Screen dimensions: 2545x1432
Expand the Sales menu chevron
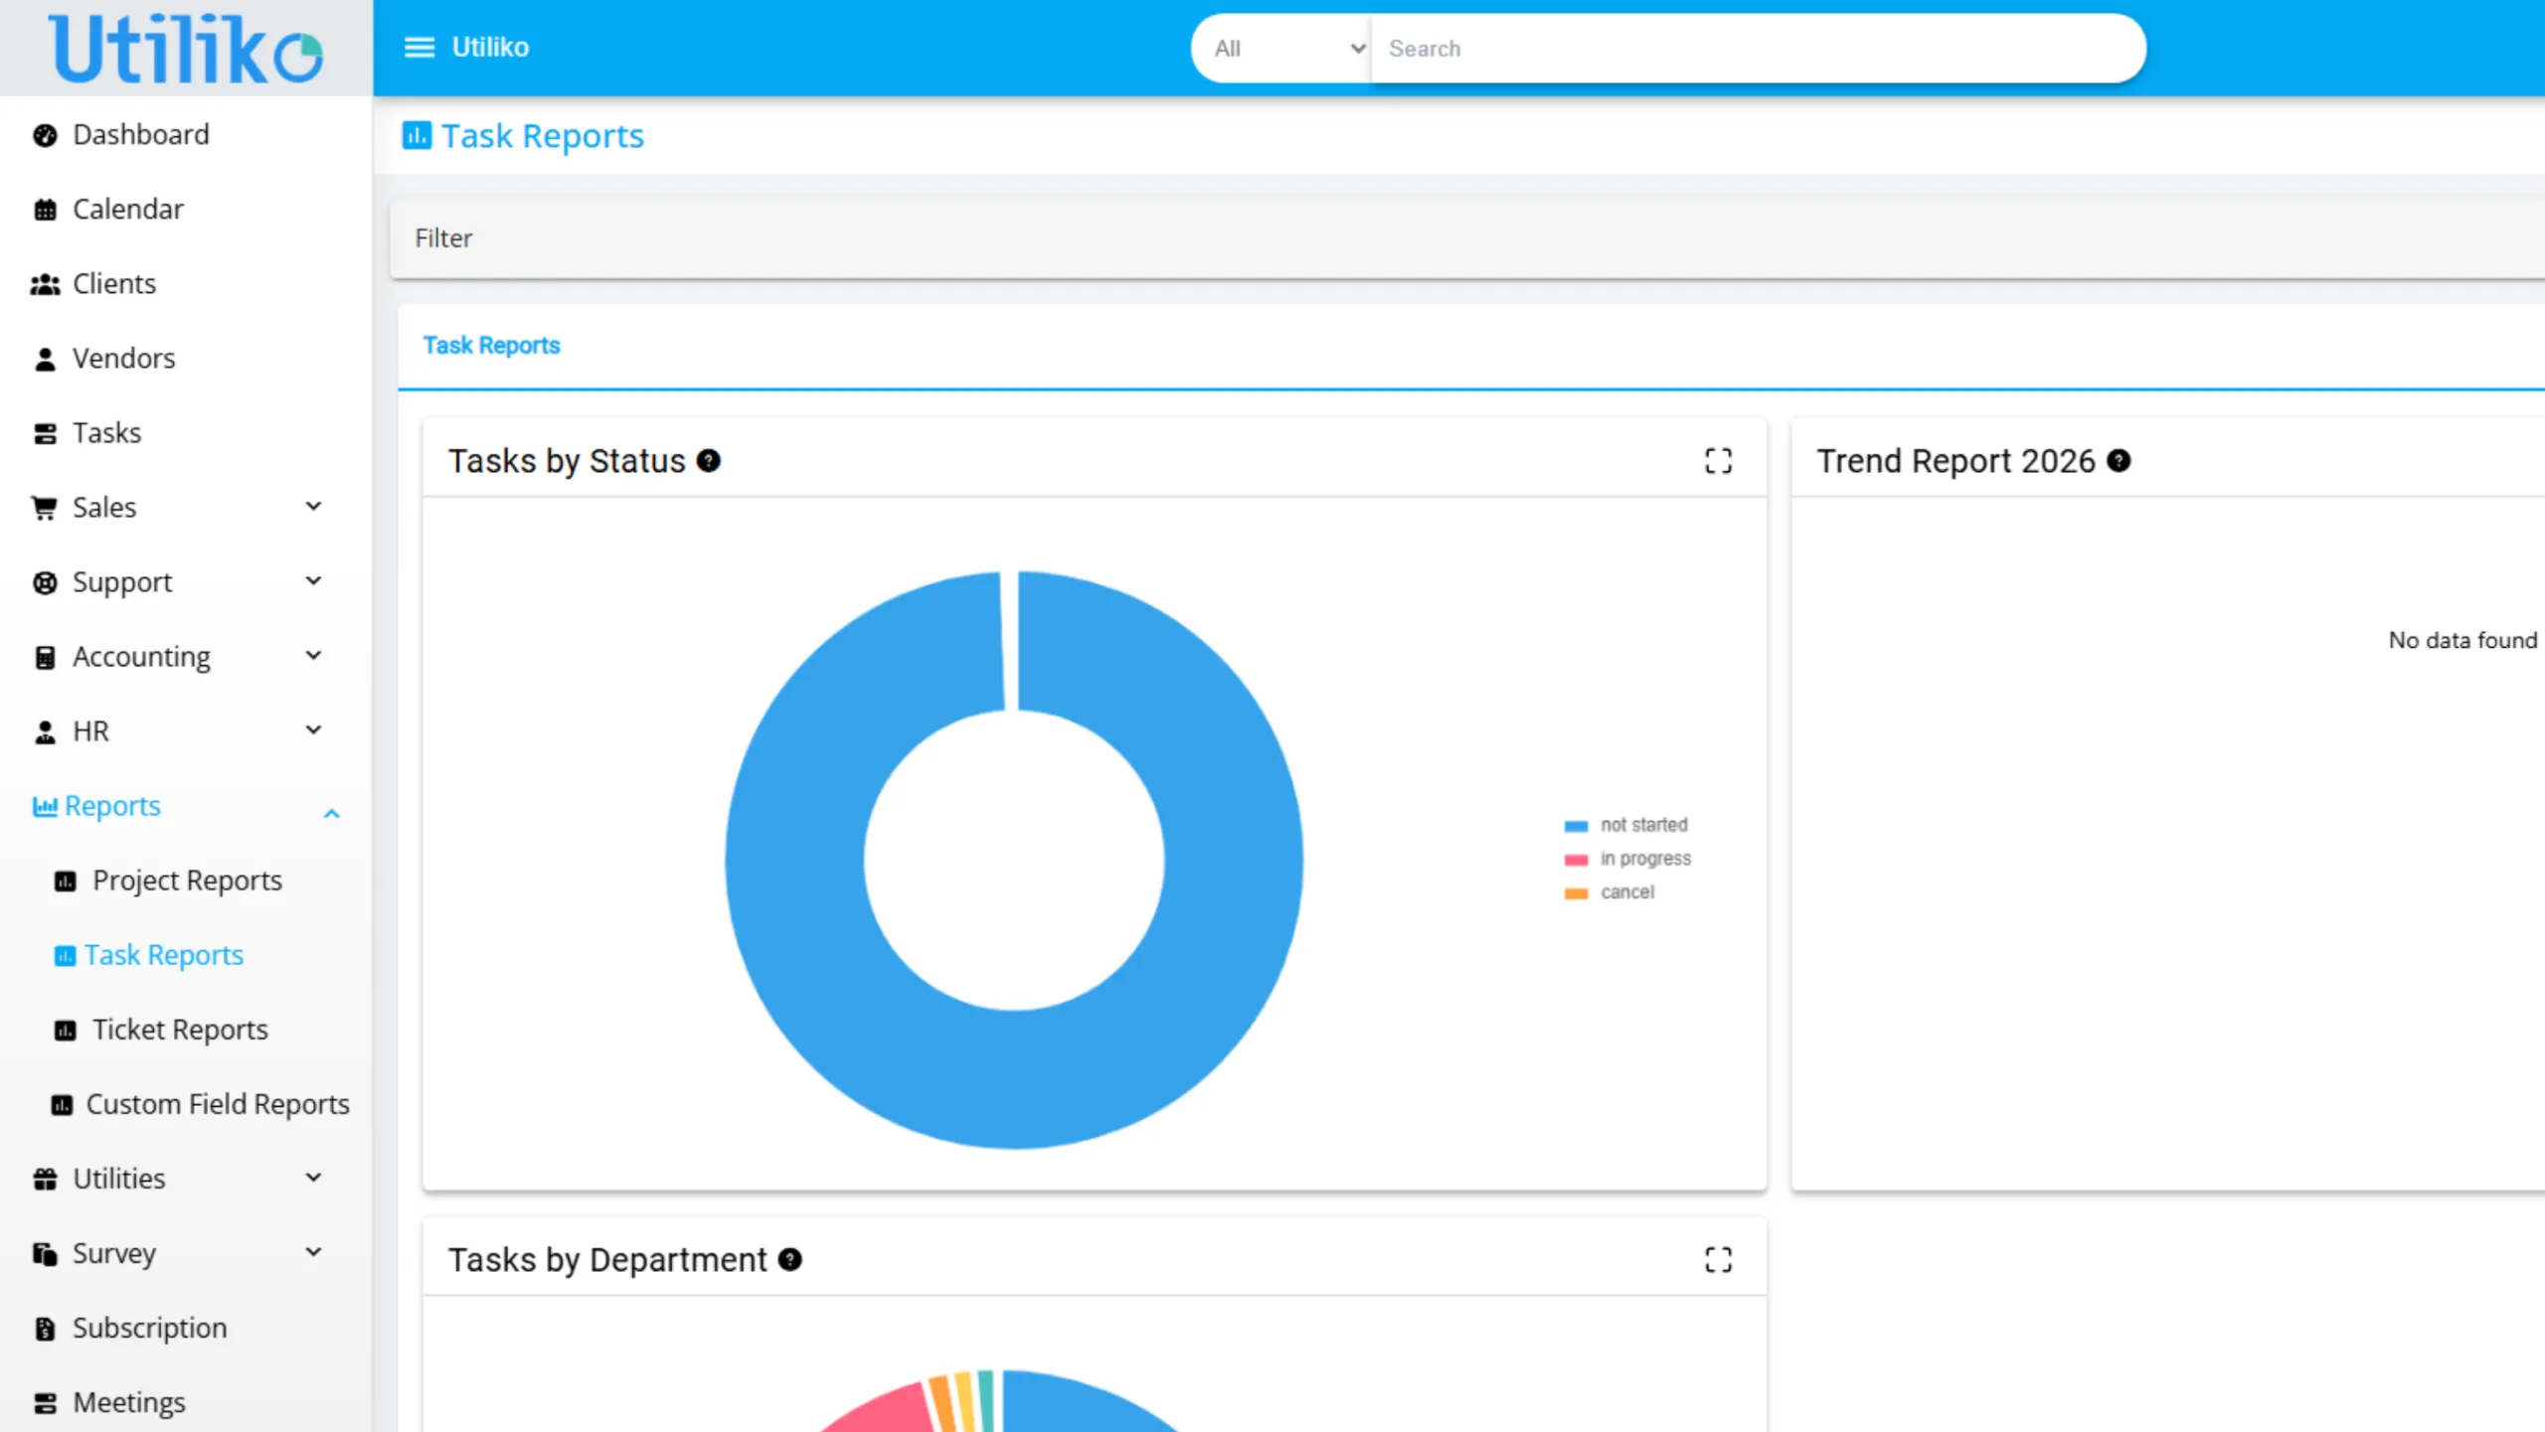(313, 507)
